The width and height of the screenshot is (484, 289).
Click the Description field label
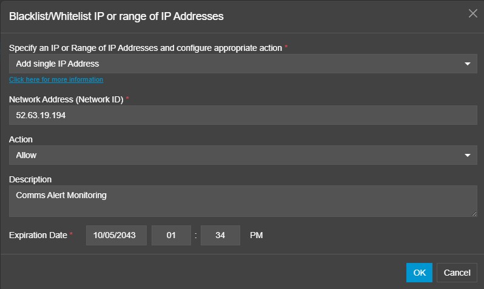coord(30,179)
